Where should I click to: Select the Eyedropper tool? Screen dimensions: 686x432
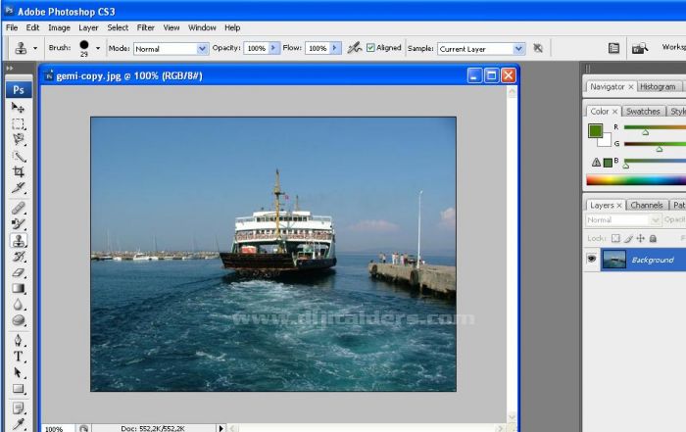pos(18,424)
